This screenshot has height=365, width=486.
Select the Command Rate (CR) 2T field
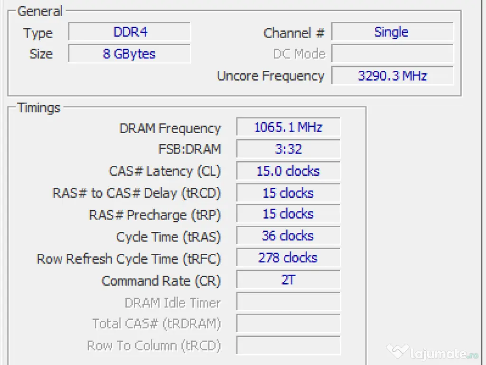[x=288, y=280]
